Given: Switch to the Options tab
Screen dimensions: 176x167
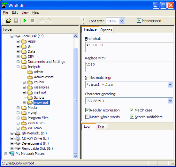Looking at the screenshot, I should (x=106, y=30).
